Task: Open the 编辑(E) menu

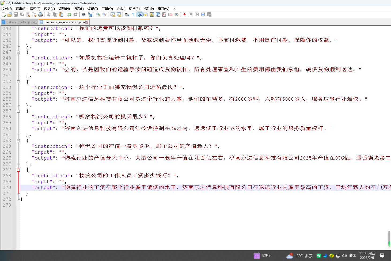Action: coord(21,9)
